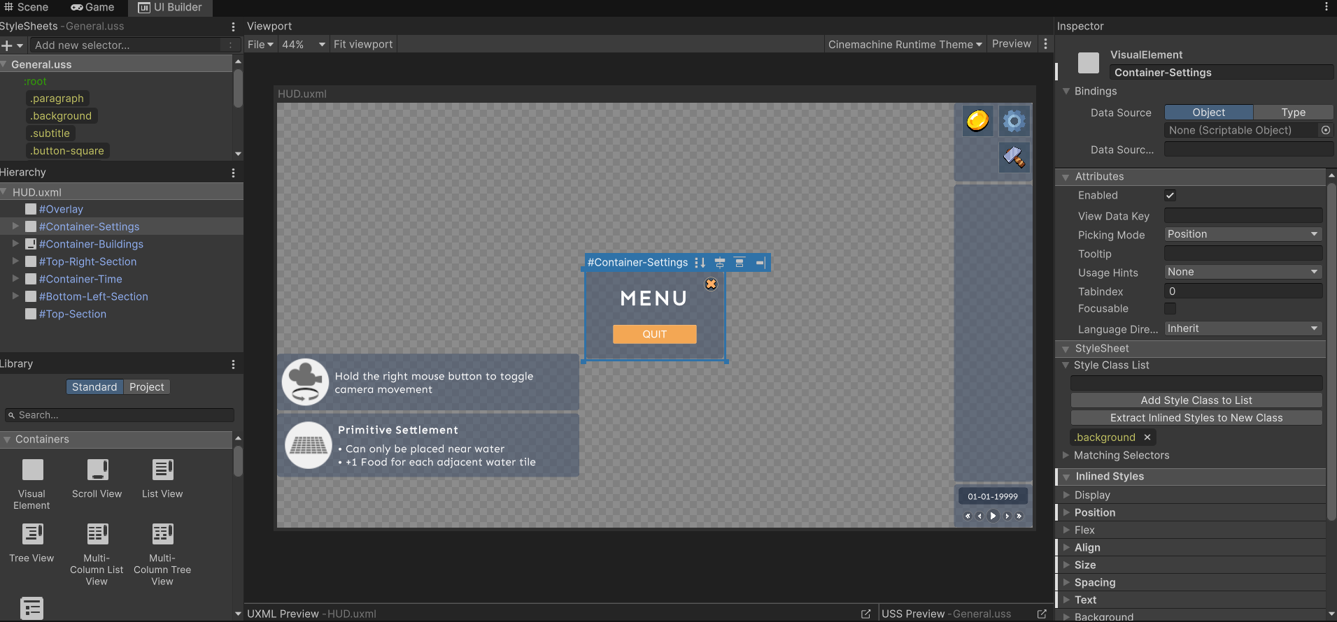Open the Cinemachine Runtime Theme dropdown
Screen dimensions: 1337x622
click(x=905, y=44)
